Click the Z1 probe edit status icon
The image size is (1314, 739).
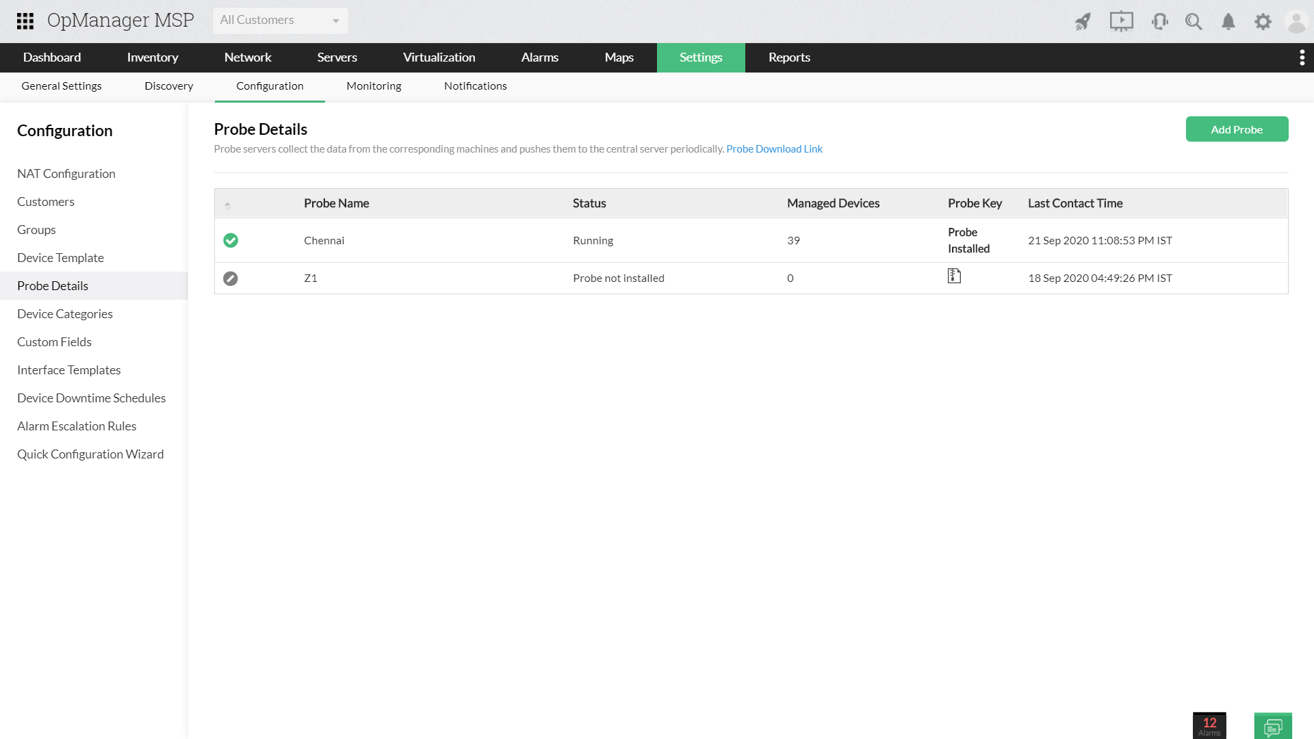coord(231,278)
